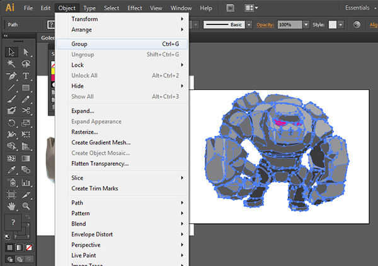This screenshot has width=378, height=266.
Task: Choose the Perspective Grid tool
Action: (26, 146)
